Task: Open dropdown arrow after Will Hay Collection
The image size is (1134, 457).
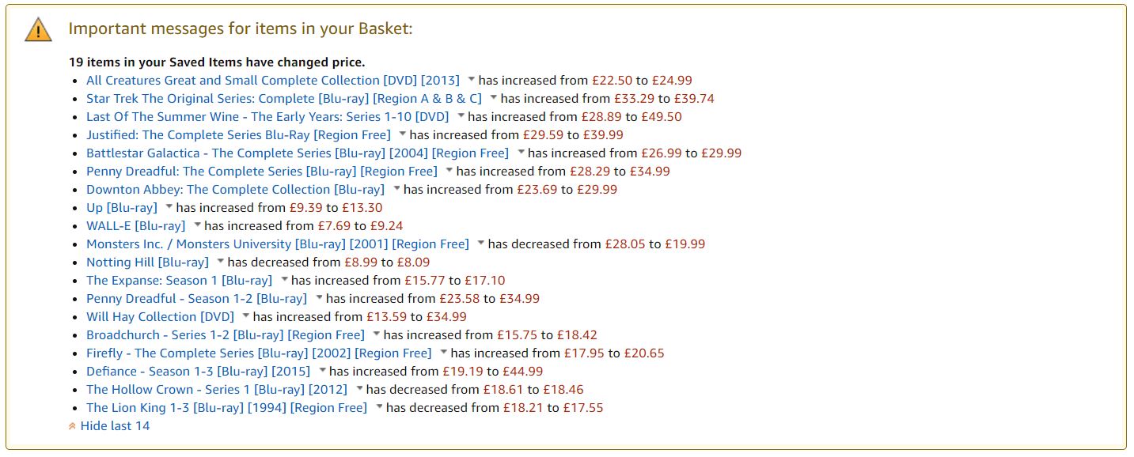Action: point(245,316)
